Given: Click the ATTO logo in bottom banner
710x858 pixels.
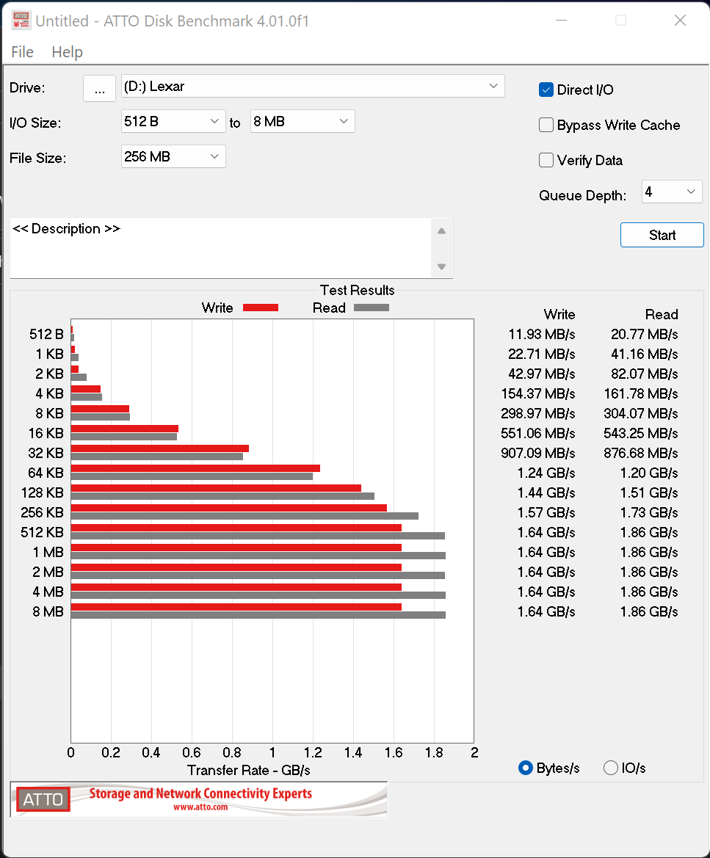Looking at the screenshot, I should [x=43, y=799].
